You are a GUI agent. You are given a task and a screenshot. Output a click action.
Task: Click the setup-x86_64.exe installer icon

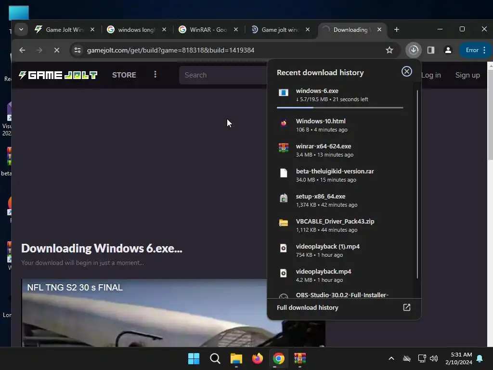[x=283, y=198]
